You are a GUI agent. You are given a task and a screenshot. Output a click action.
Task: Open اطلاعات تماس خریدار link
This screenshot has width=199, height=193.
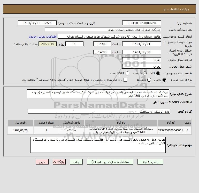point(43,37)
